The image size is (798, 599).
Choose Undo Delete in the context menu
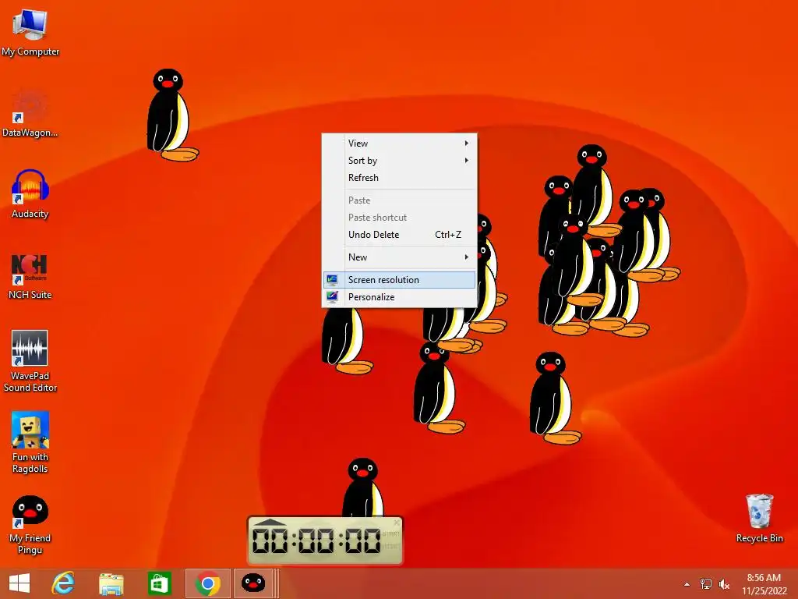(399, 235)
